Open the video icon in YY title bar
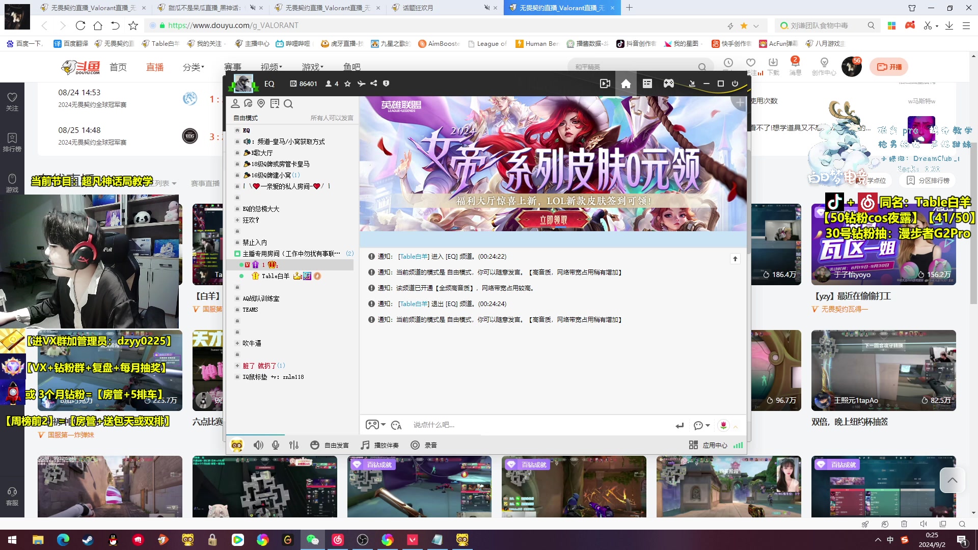 point(605,84)
